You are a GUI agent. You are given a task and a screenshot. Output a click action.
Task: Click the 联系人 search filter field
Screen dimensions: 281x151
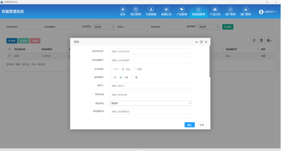click(x=137, y=27)
